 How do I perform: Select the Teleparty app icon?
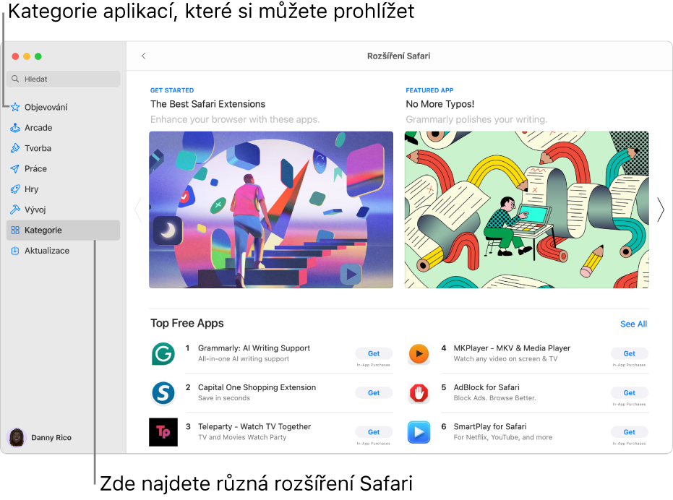(163, 432)
